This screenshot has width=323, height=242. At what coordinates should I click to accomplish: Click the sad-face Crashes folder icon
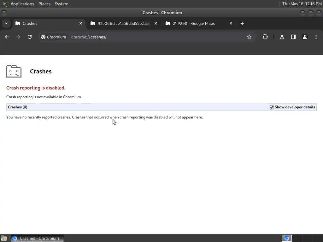(x=14, y=71)
